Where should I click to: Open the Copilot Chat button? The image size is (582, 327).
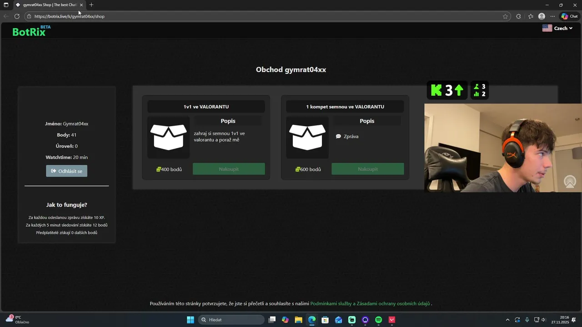[569, 16]
